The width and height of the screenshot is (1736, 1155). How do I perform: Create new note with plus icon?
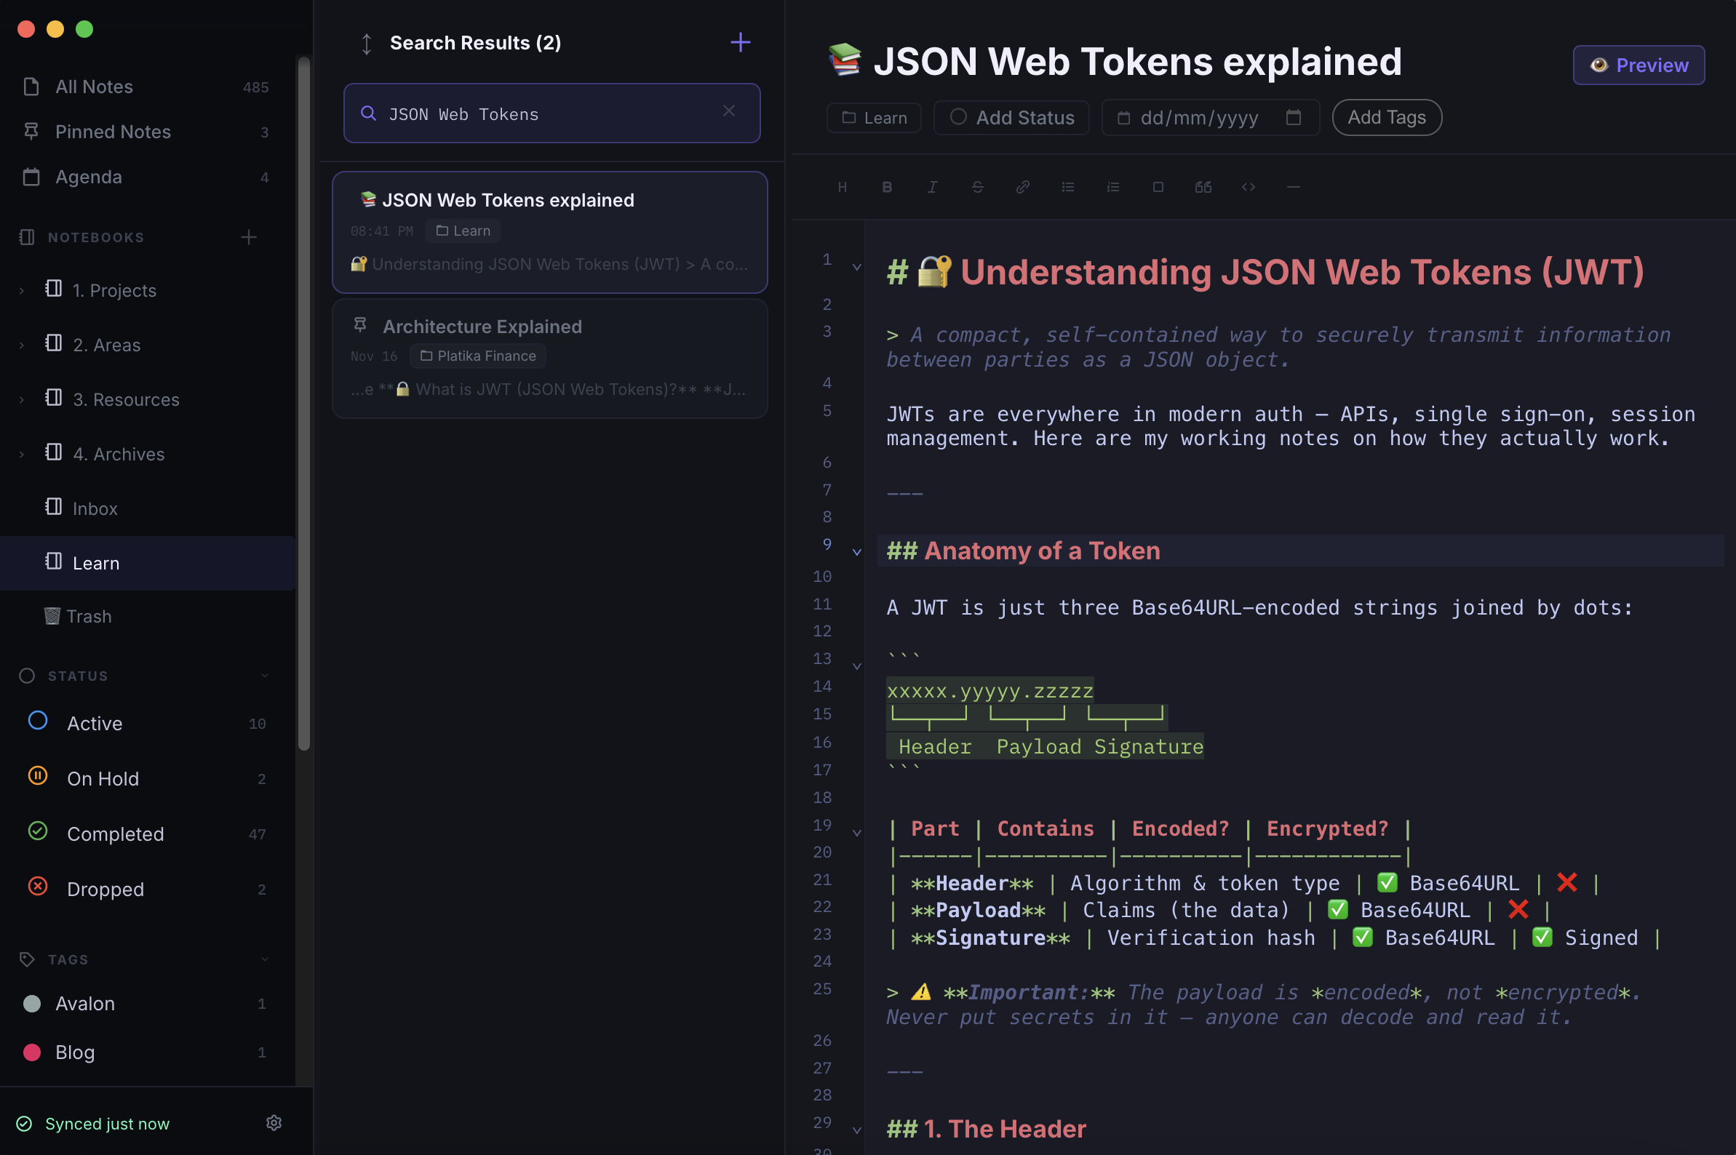coord(740,42)
